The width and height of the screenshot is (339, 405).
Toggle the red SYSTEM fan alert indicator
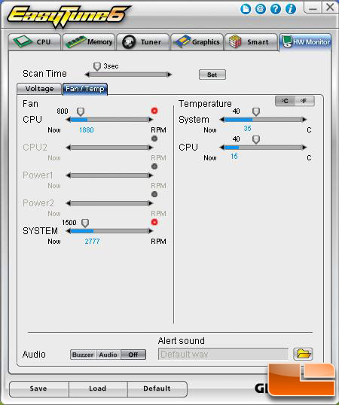(x=154, y=222)
